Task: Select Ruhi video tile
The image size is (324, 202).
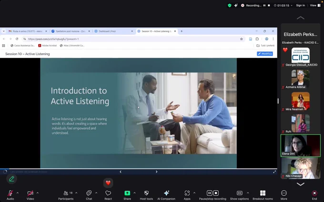Action: 301,123
